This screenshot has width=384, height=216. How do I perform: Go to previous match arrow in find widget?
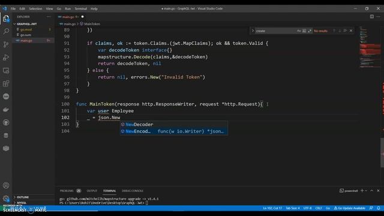click(334, 31)
